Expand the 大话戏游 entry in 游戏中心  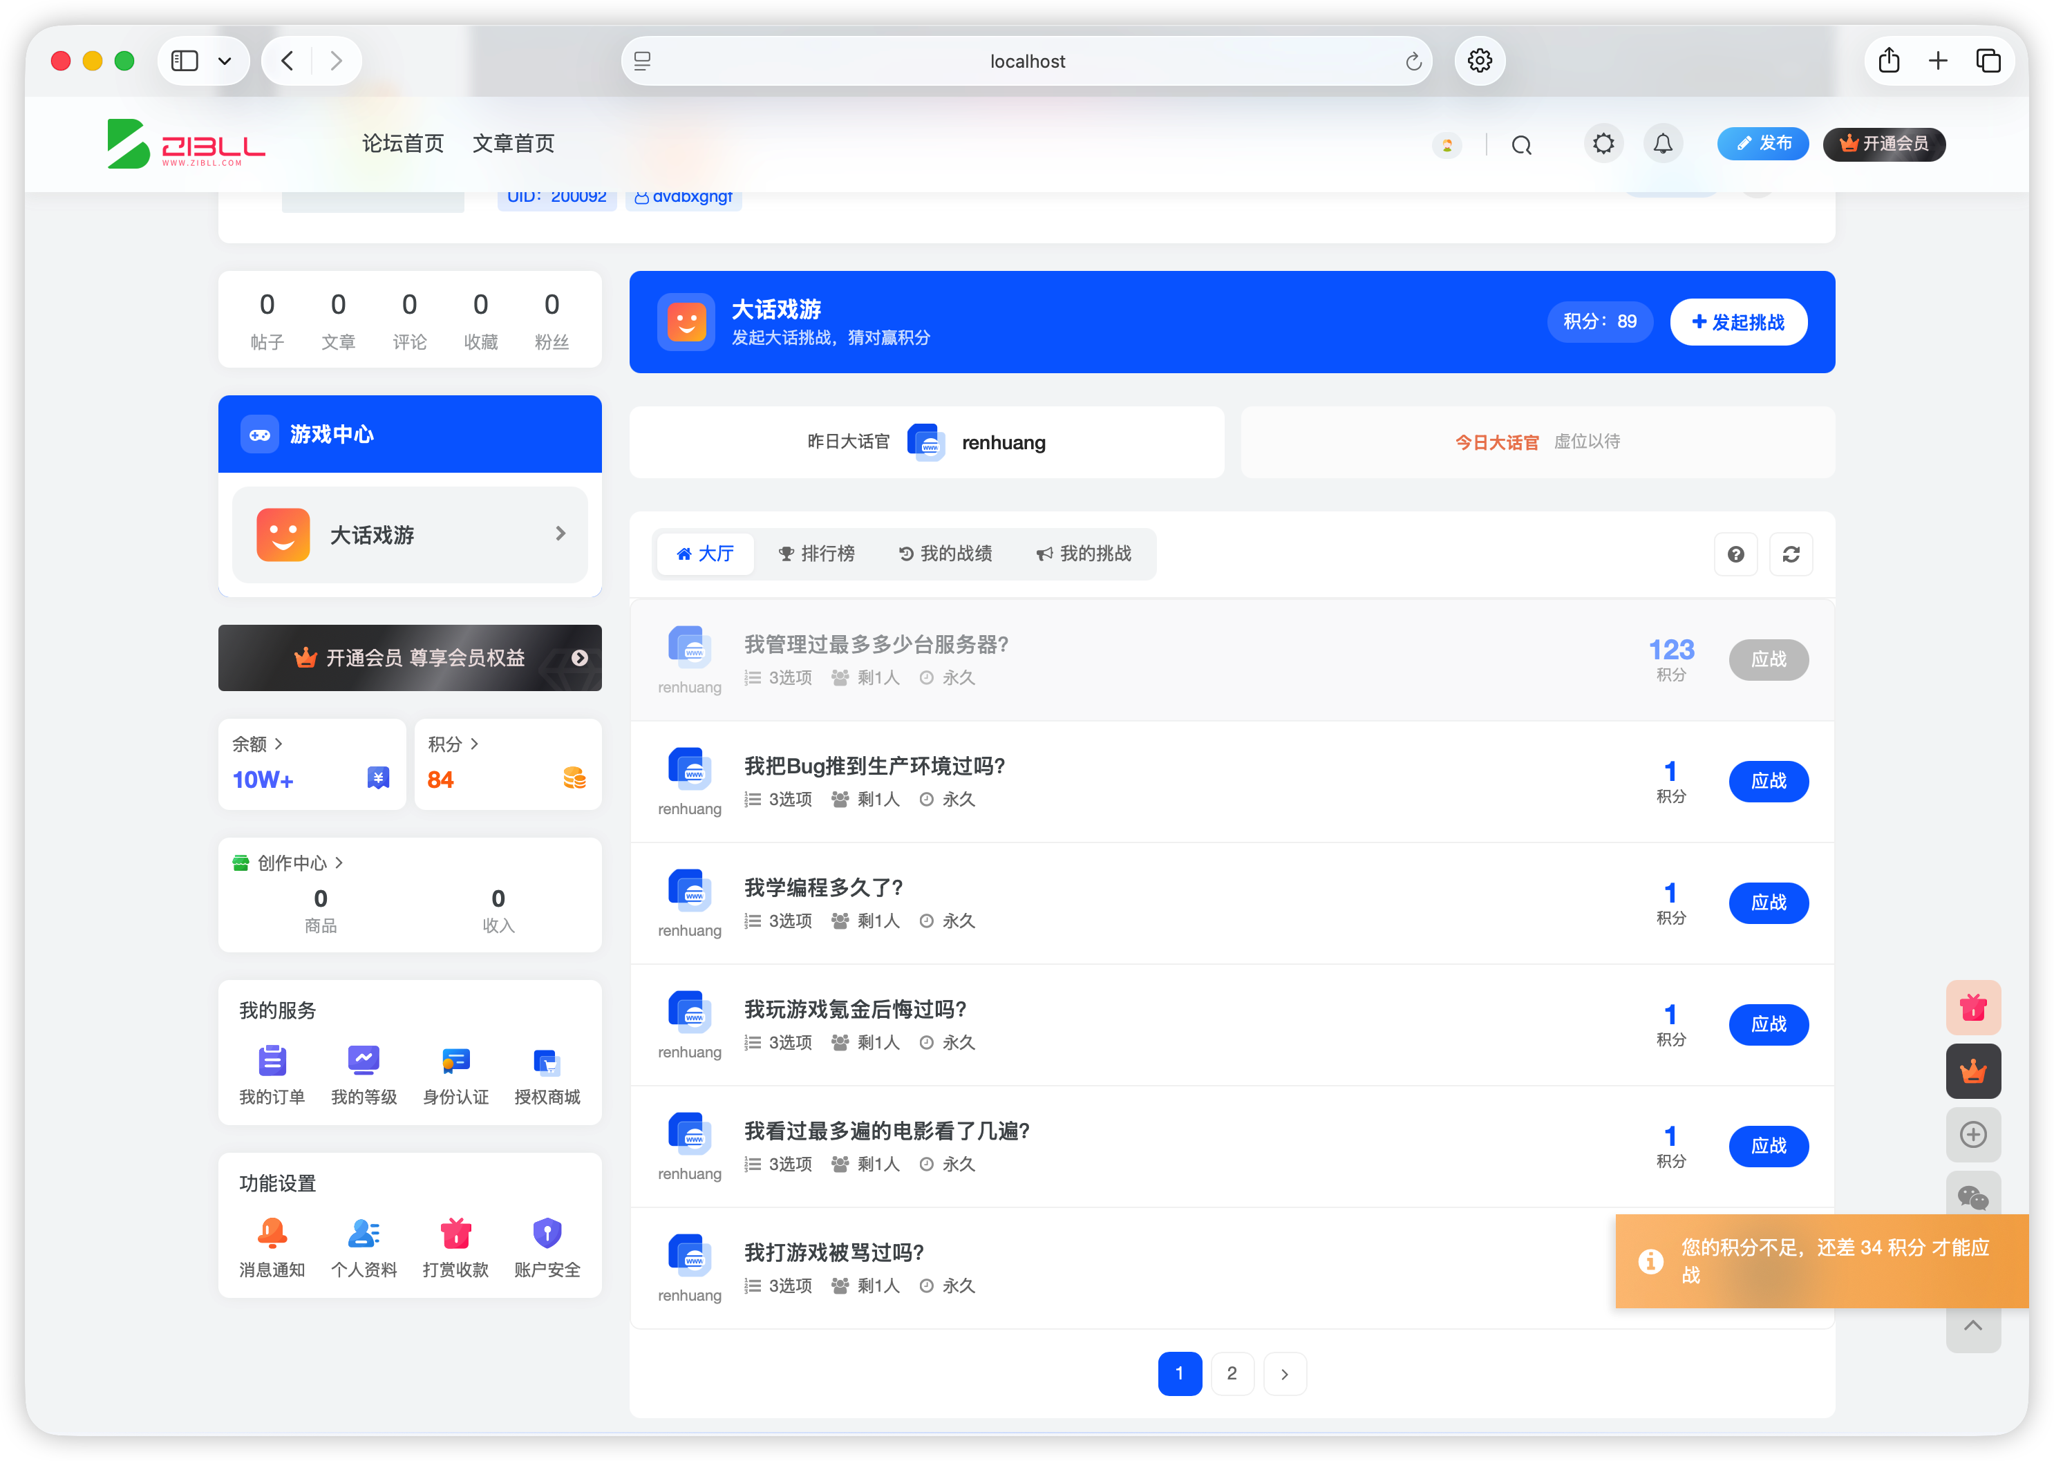tap(560, 534)
